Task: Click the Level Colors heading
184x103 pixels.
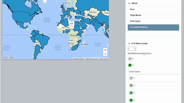Action: pos(135,72)
